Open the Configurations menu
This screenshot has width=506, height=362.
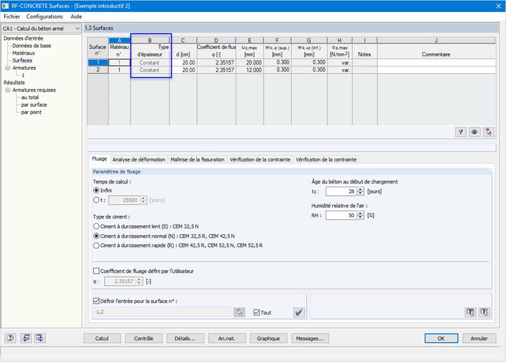coord(45,17)
